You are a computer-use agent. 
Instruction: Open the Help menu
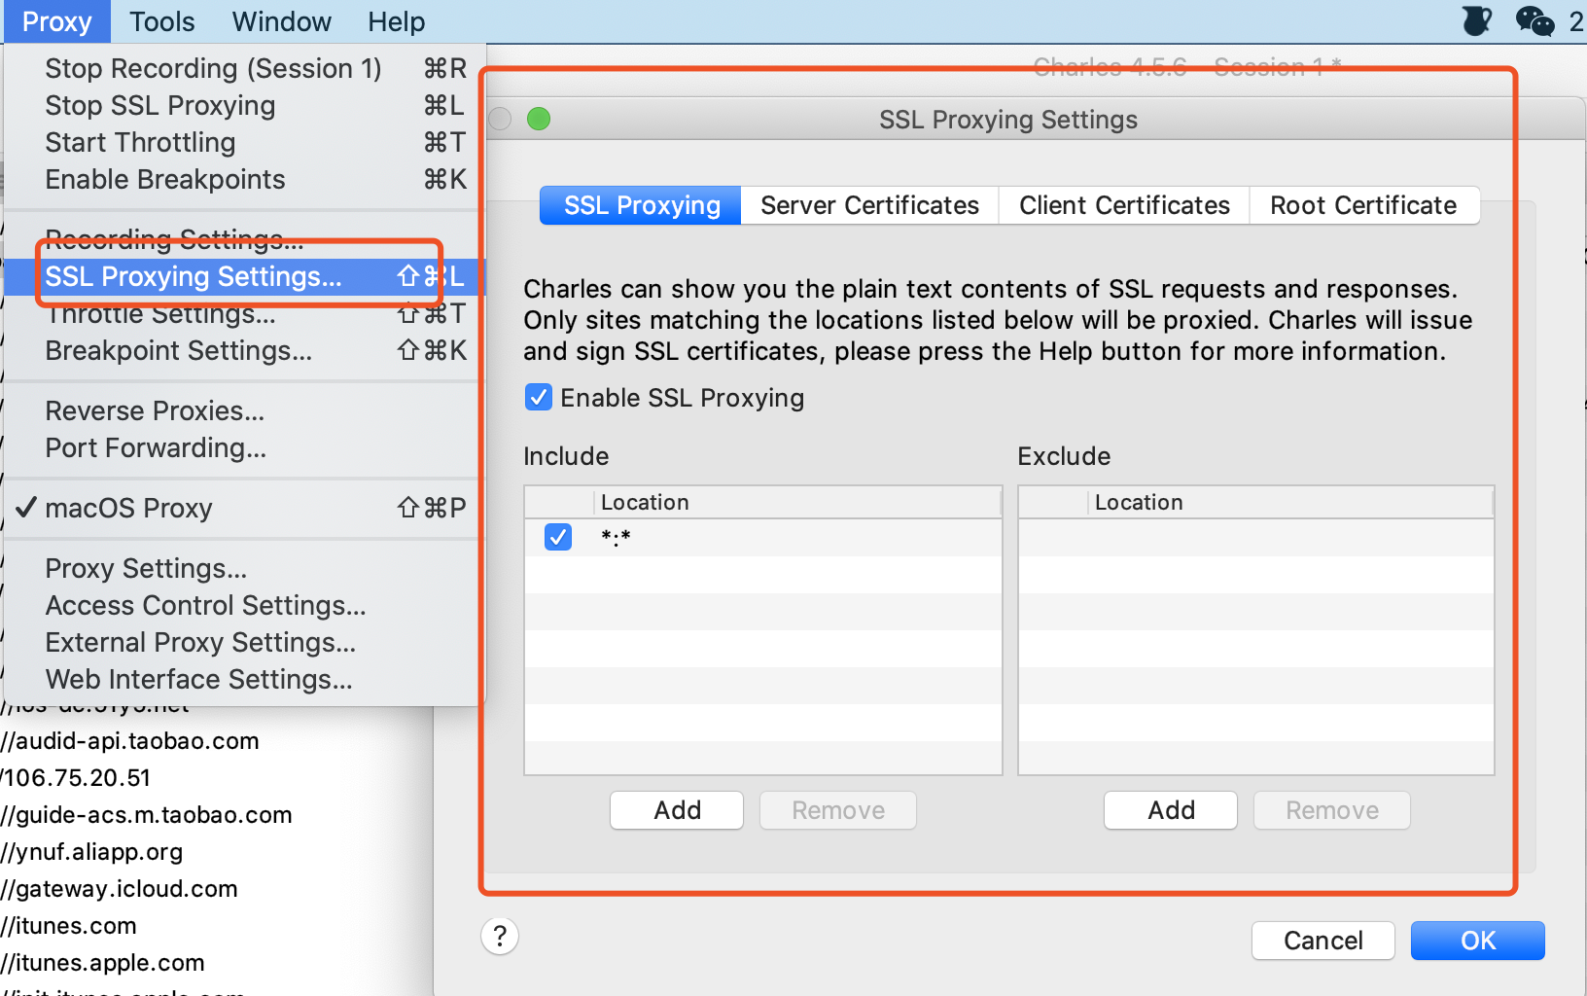pos(396,21)
